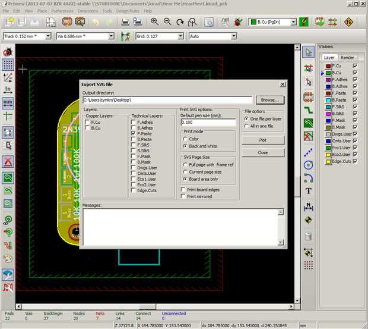Open the Design Rules menu

click(127, 11)
